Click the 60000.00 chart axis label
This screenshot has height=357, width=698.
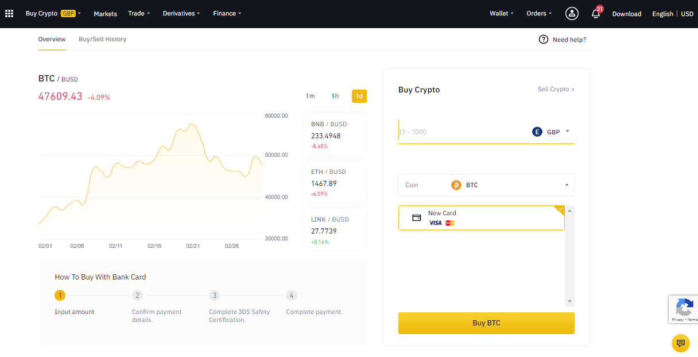(x=276, y=116)
